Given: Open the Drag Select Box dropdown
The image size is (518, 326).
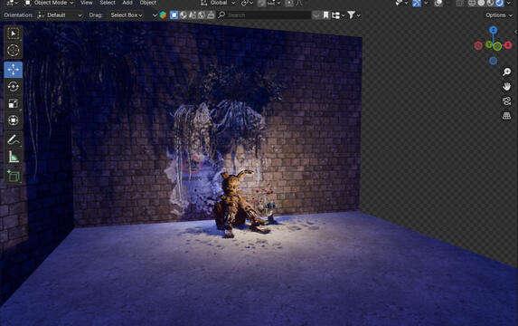Looking at the screenshot, I should (126, 14).
